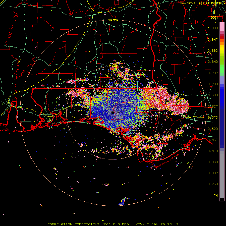Click the DCC product label

[220, 15]
